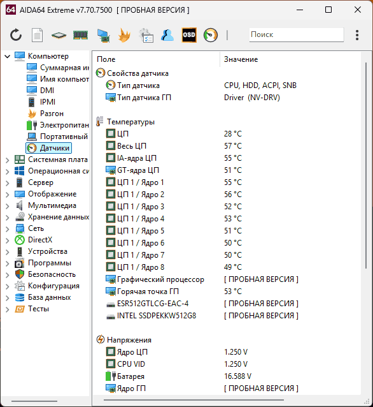Open the monitor diagnostics toolbar icon
Image resolution: width=373 pixels, height=407 pixels.
(x=103, y=35)
